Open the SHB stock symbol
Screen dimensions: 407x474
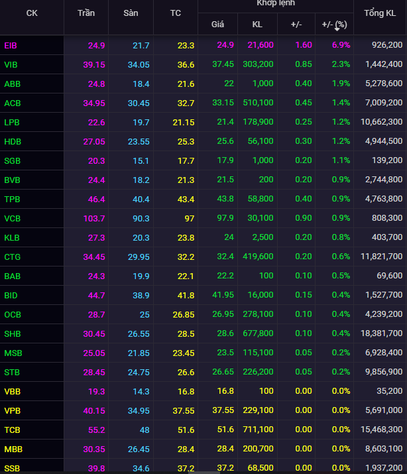coord(13,334)
